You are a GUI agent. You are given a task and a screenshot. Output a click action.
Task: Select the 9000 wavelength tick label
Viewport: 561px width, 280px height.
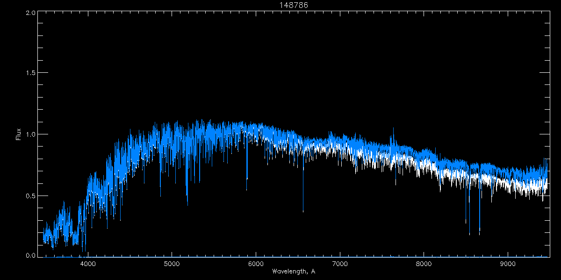coord(508,263)
